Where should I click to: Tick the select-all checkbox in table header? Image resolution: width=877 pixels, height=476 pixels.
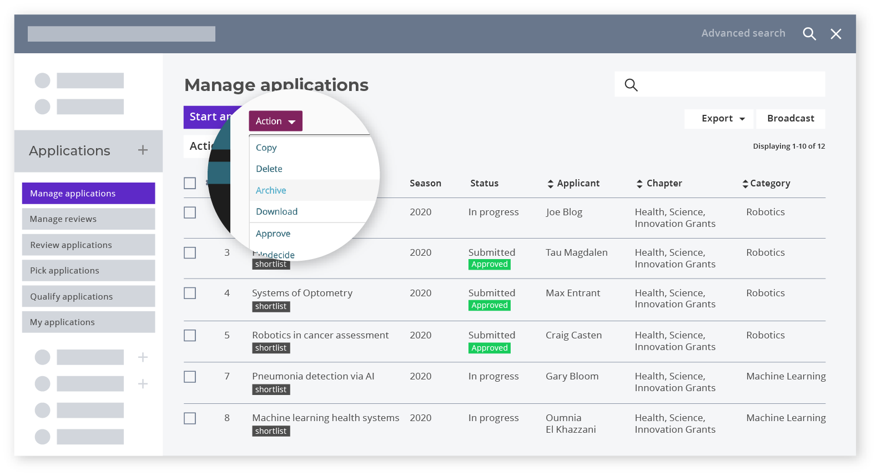point(190,183)
